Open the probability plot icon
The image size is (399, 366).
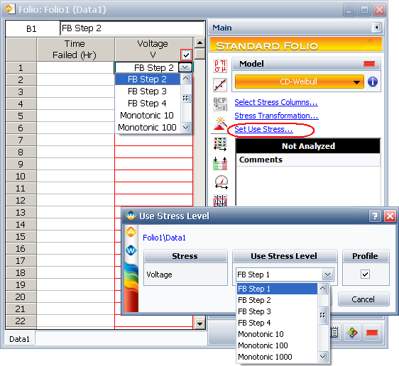tap(220, 84)
